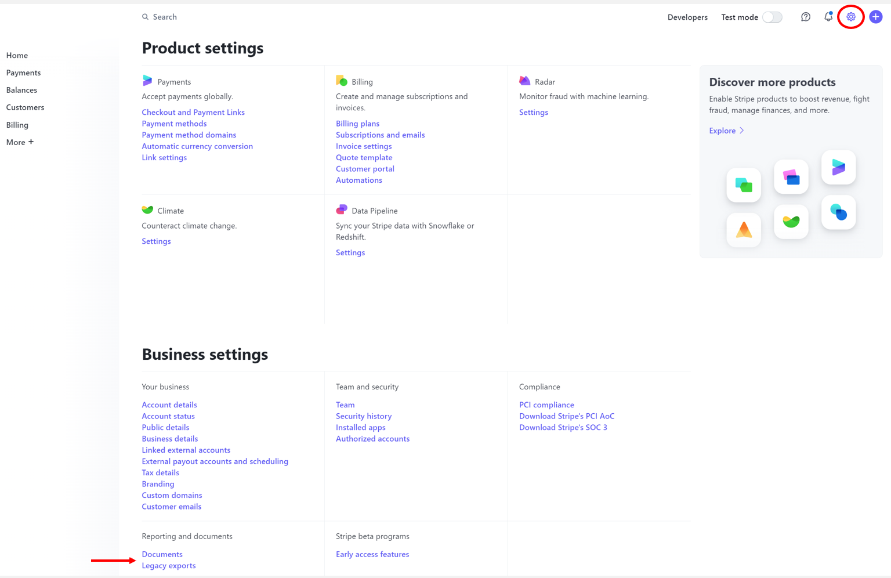Open Link settings
This screenshot has height=578, width=891.
point(164,157)
